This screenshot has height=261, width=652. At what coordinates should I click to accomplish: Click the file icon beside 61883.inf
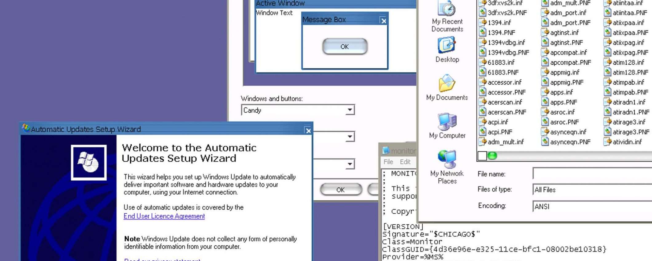click(x=483, y=62)
